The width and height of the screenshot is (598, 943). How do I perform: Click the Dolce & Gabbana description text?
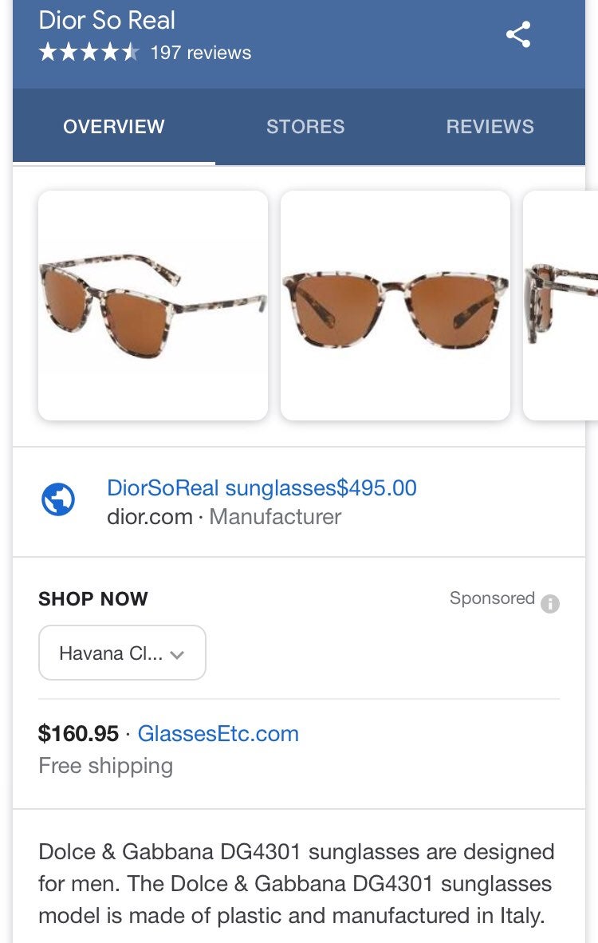point(297,883)
